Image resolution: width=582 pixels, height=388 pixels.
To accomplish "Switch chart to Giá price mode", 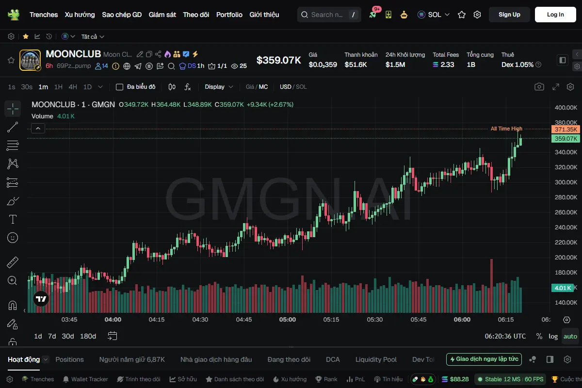I will pos(250,87).
